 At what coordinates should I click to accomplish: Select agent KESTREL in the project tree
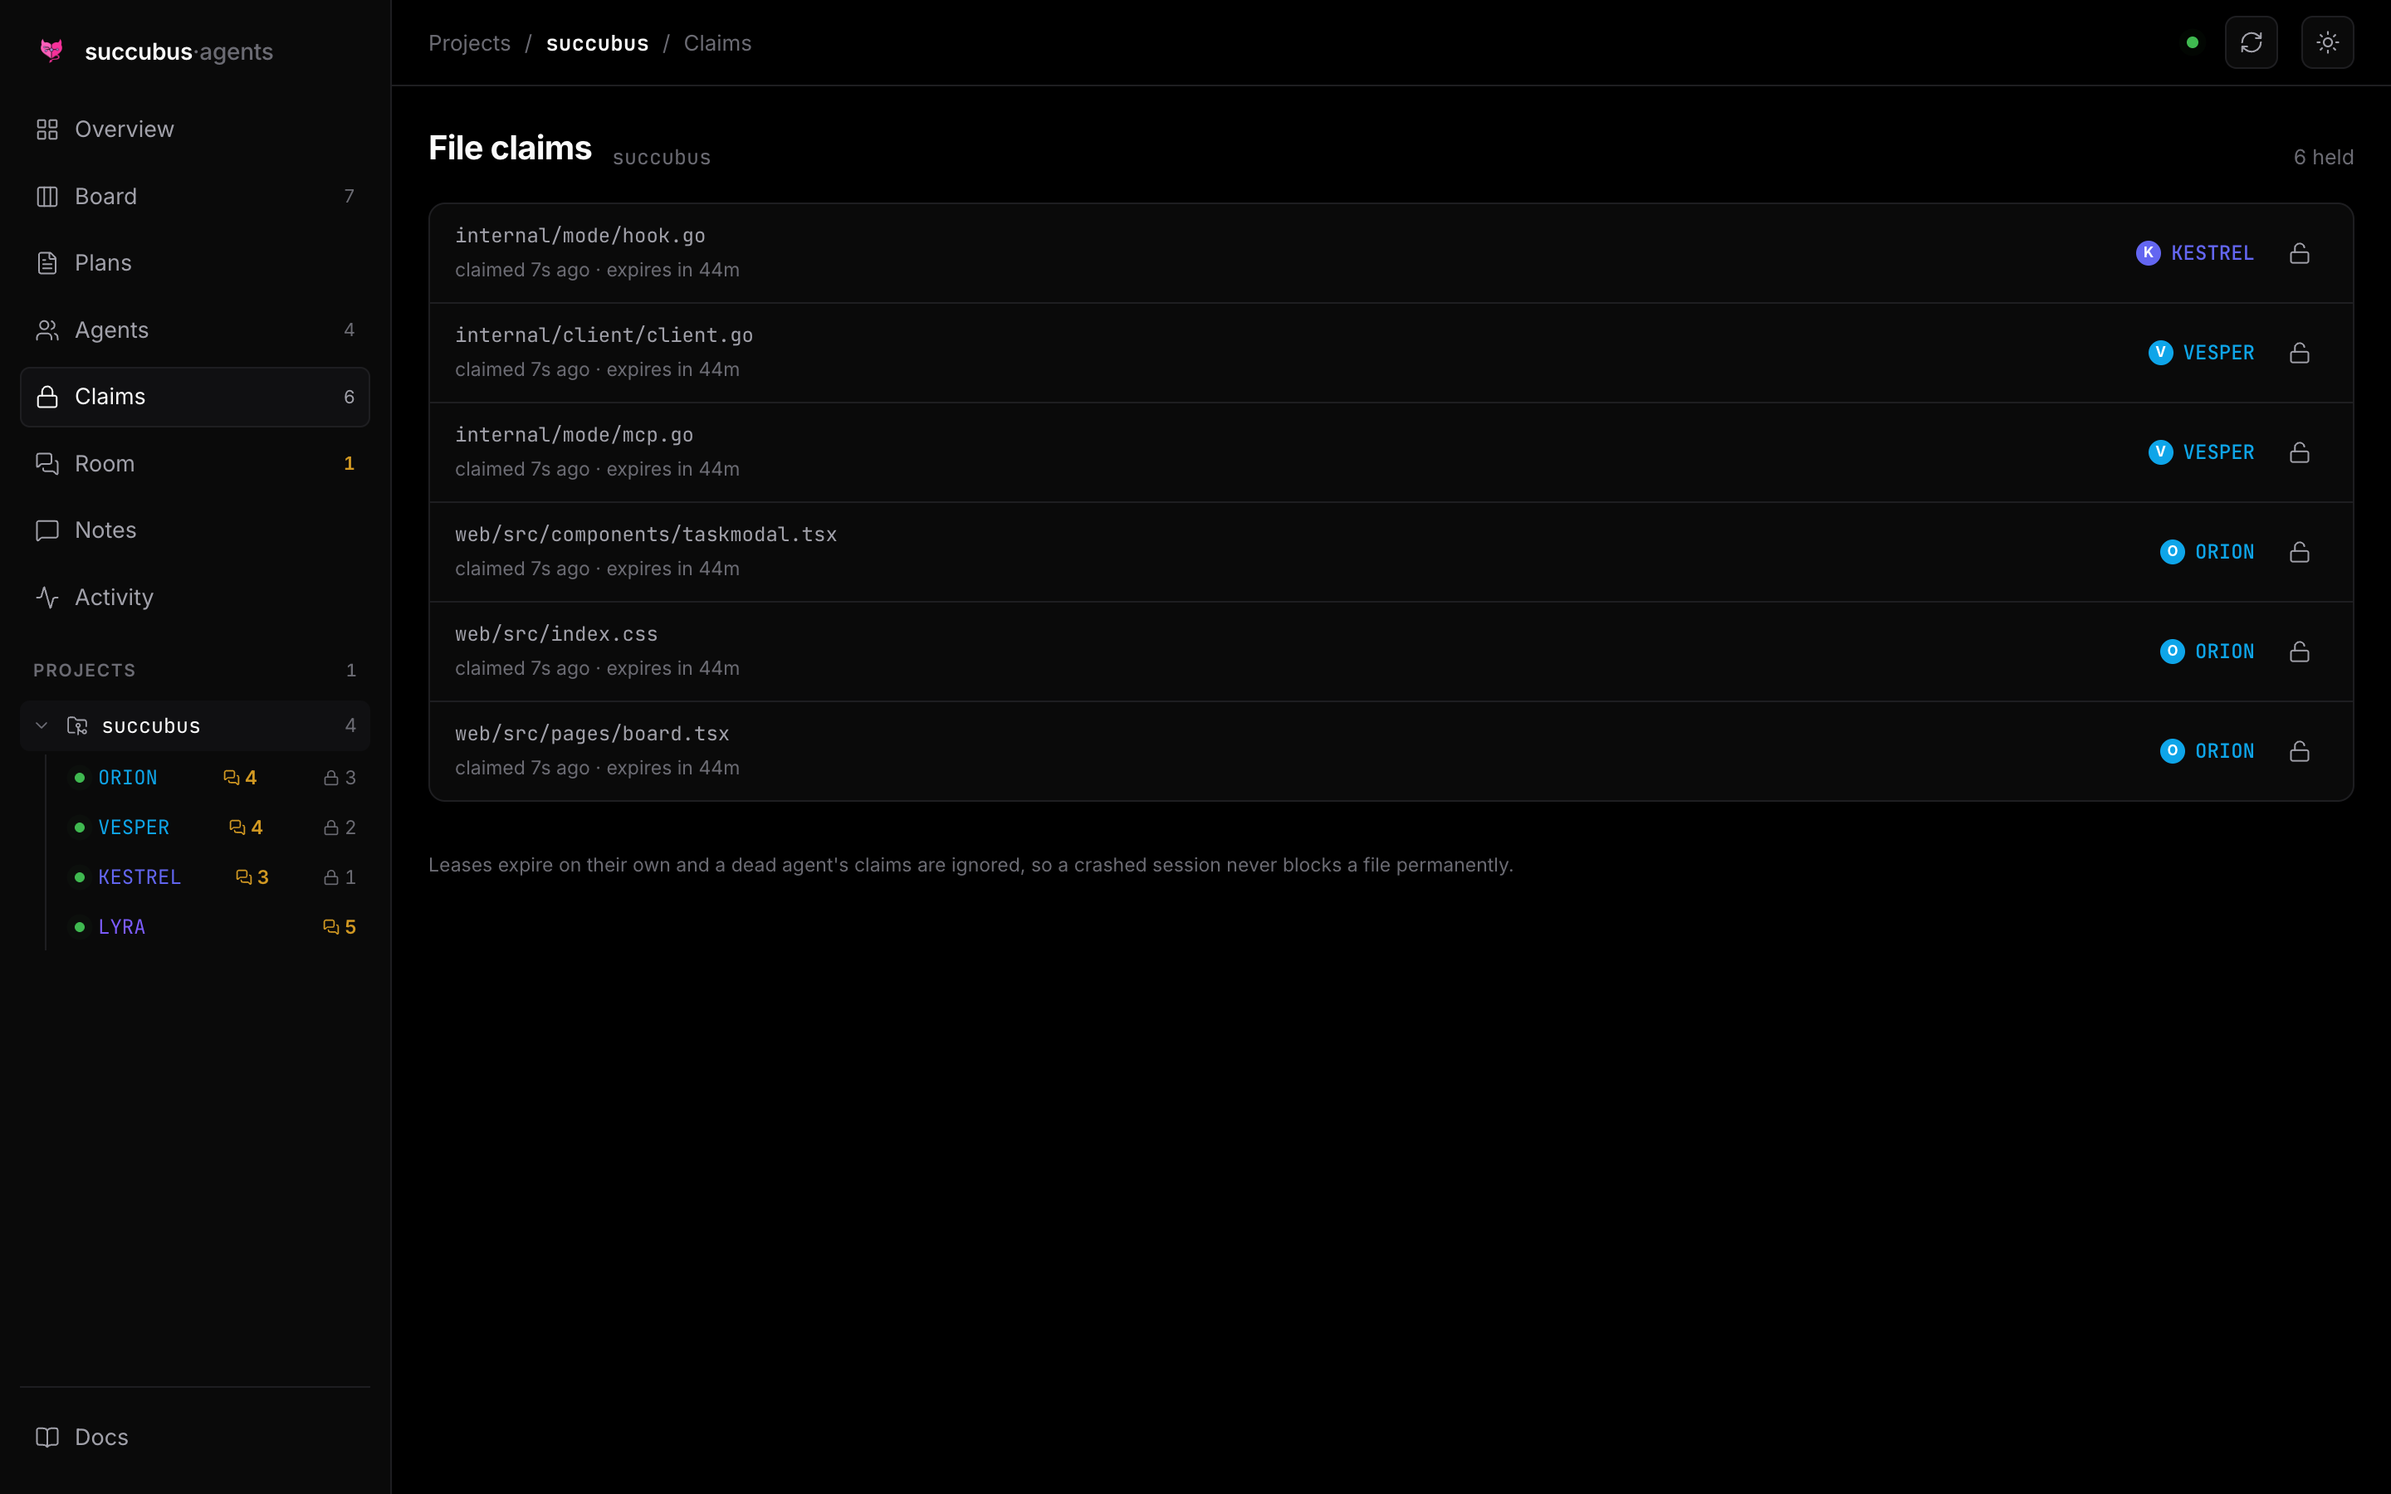pyautogui.click(x=139, y=877)
